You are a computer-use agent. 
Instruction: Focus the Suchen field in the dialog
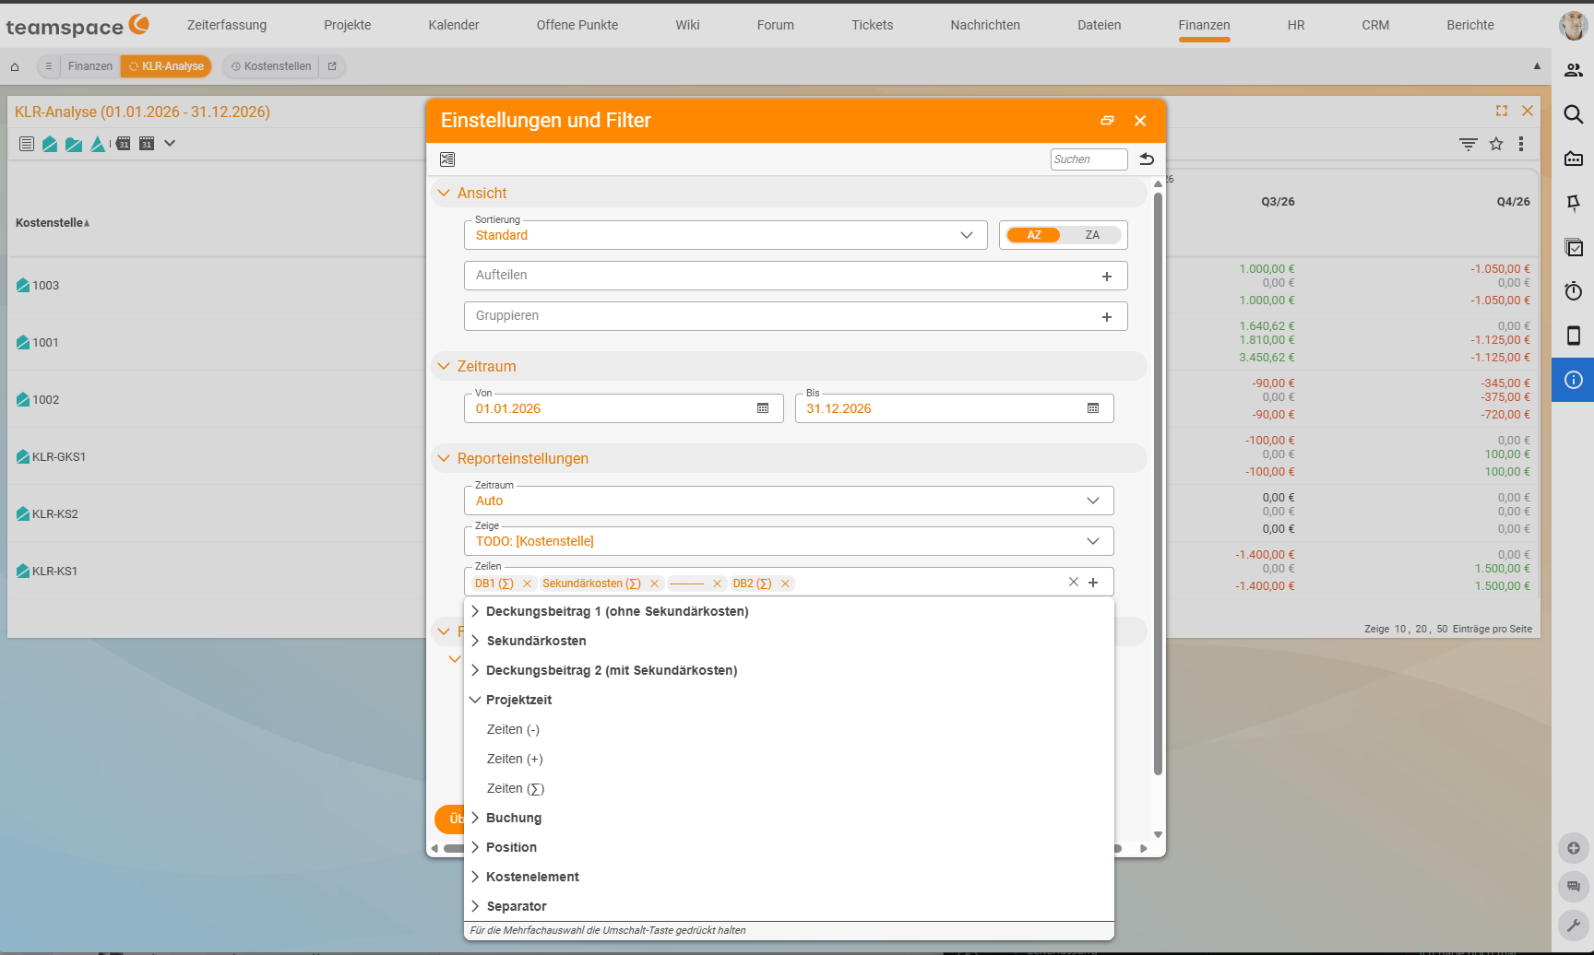[1088, 159]
